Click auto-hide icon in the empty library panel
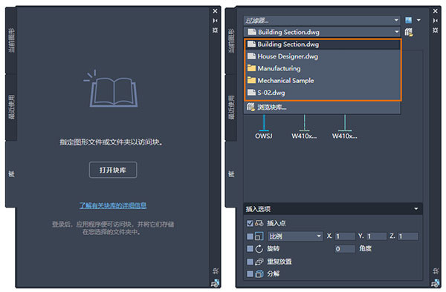The height and width of the screenshot is (292, 446). 215,21
